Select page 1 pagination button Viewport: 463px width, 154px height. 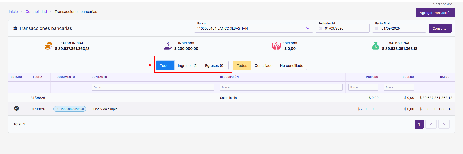pyautogui.click(x=419, y=124)
